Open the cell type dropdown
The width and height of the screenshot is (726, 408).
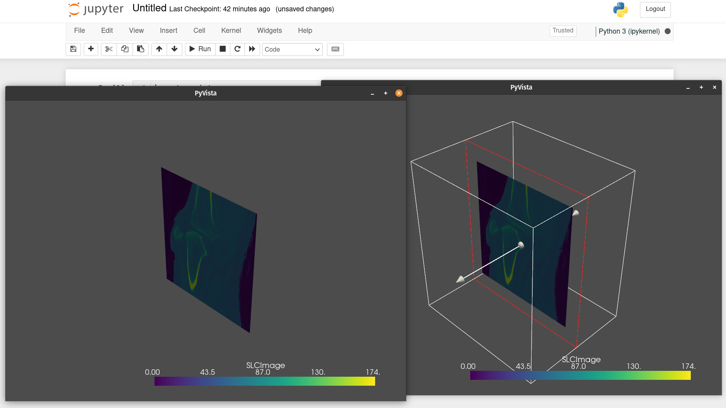(292, 49)
